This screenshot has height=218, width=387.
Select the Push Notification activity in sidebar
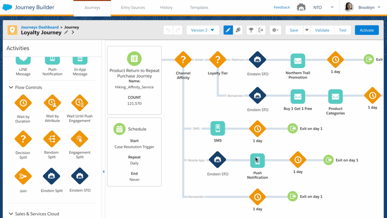click(x=52, y=60)
